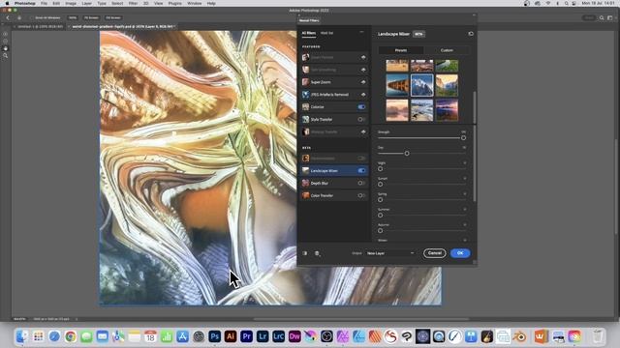Select the snowy mountain preset thumbnail

point(422,85)
